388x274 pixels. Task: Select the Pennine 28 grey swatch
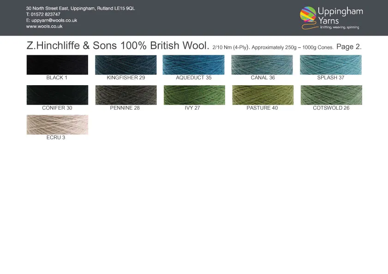(125, 95)
